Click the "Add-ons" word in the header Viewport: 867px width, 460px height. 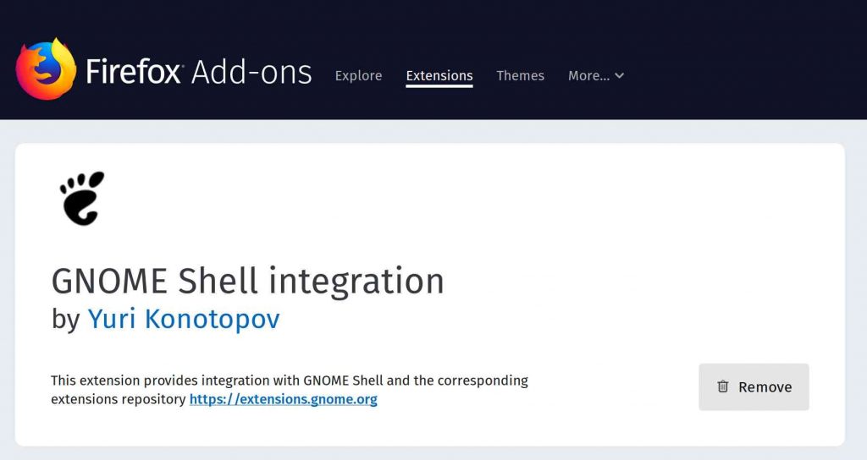(251, 72)
